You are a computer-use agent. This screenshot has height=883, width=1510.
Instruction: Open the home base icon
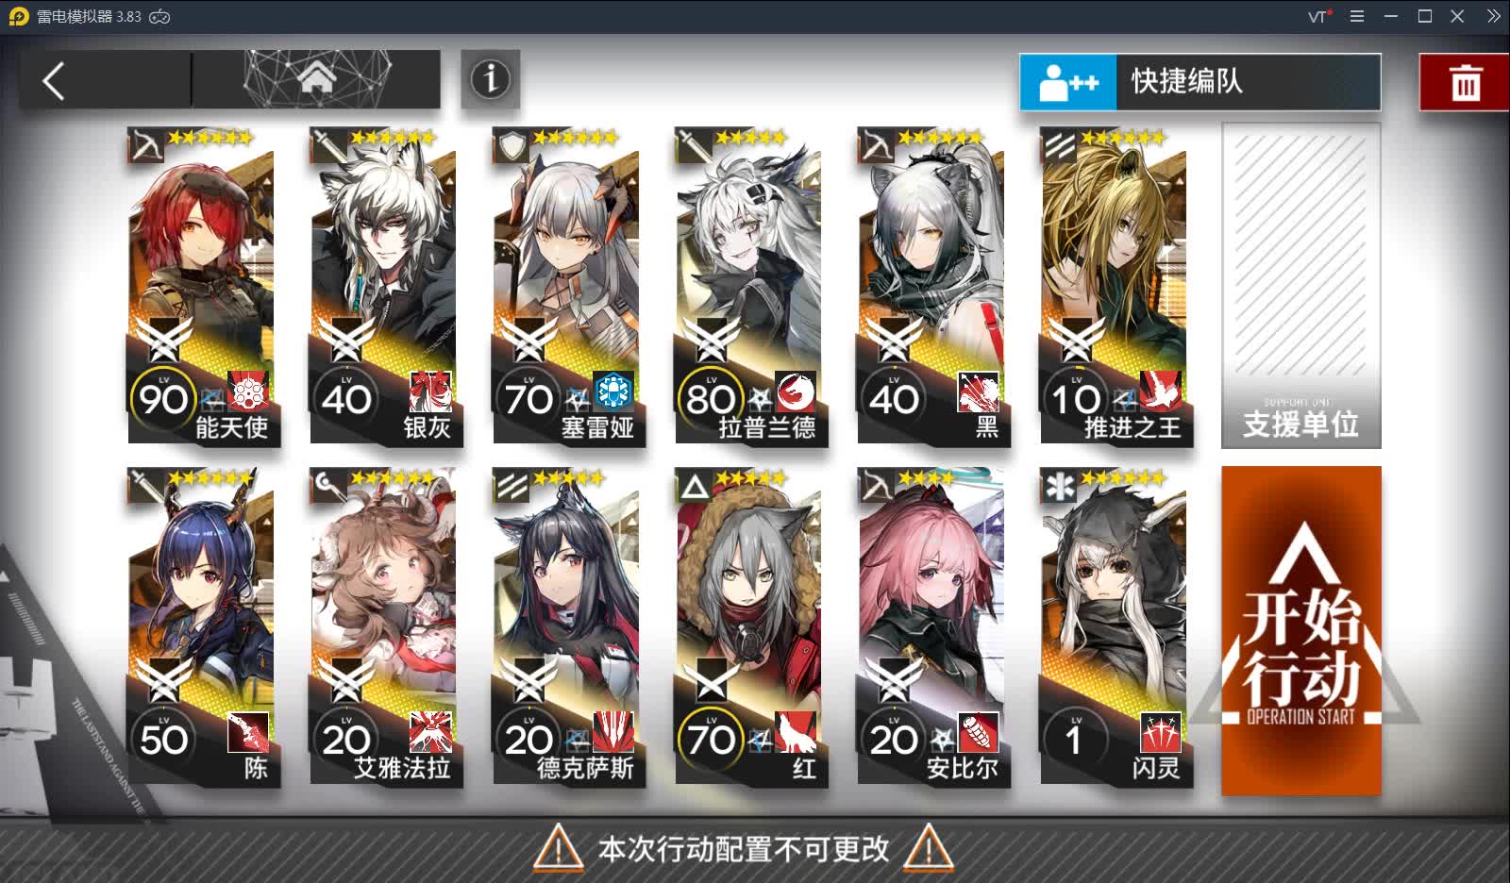[317, 78]
